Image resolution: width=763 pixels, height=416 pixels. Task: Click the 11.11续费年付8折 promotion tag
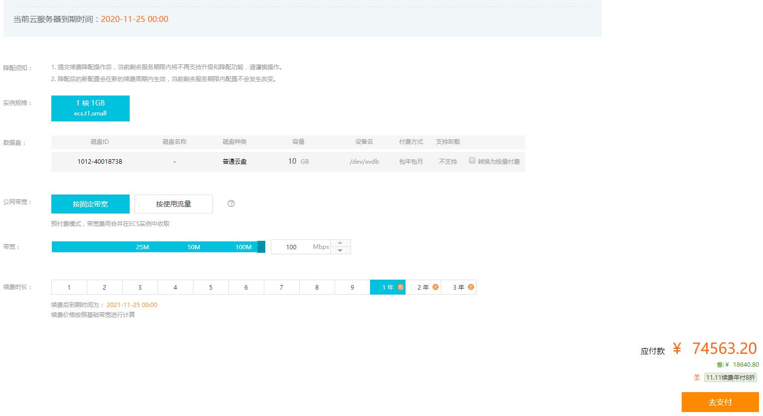click(x=730, y=378)
